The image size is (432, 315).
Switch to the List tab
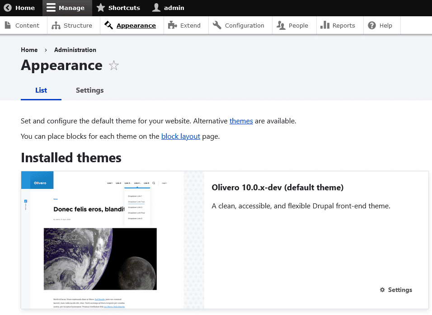41,90
